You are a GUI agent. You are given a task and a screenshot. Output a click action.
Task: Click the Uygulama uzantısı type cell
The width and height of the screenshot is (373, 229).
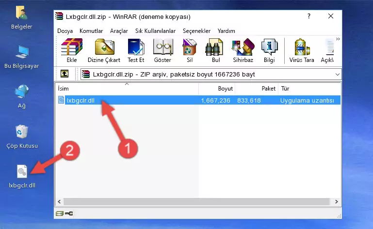click(x=307, y=101)
